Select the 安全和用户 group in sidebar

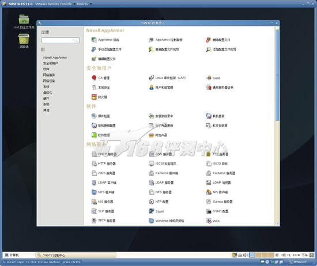(x=51, y=63)
